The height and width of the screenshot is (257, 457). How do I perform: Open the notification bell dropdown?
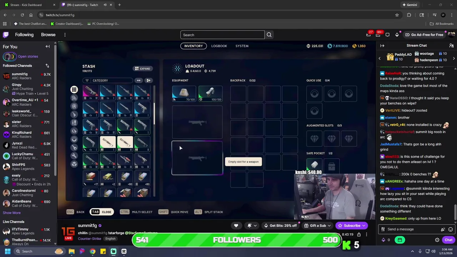point(252,226)
